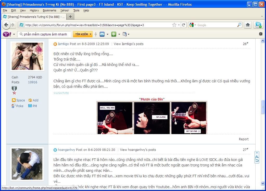Click the green asterisk Yahoo toolbar icon
The image size is (266, 191).
click(114, 34)
